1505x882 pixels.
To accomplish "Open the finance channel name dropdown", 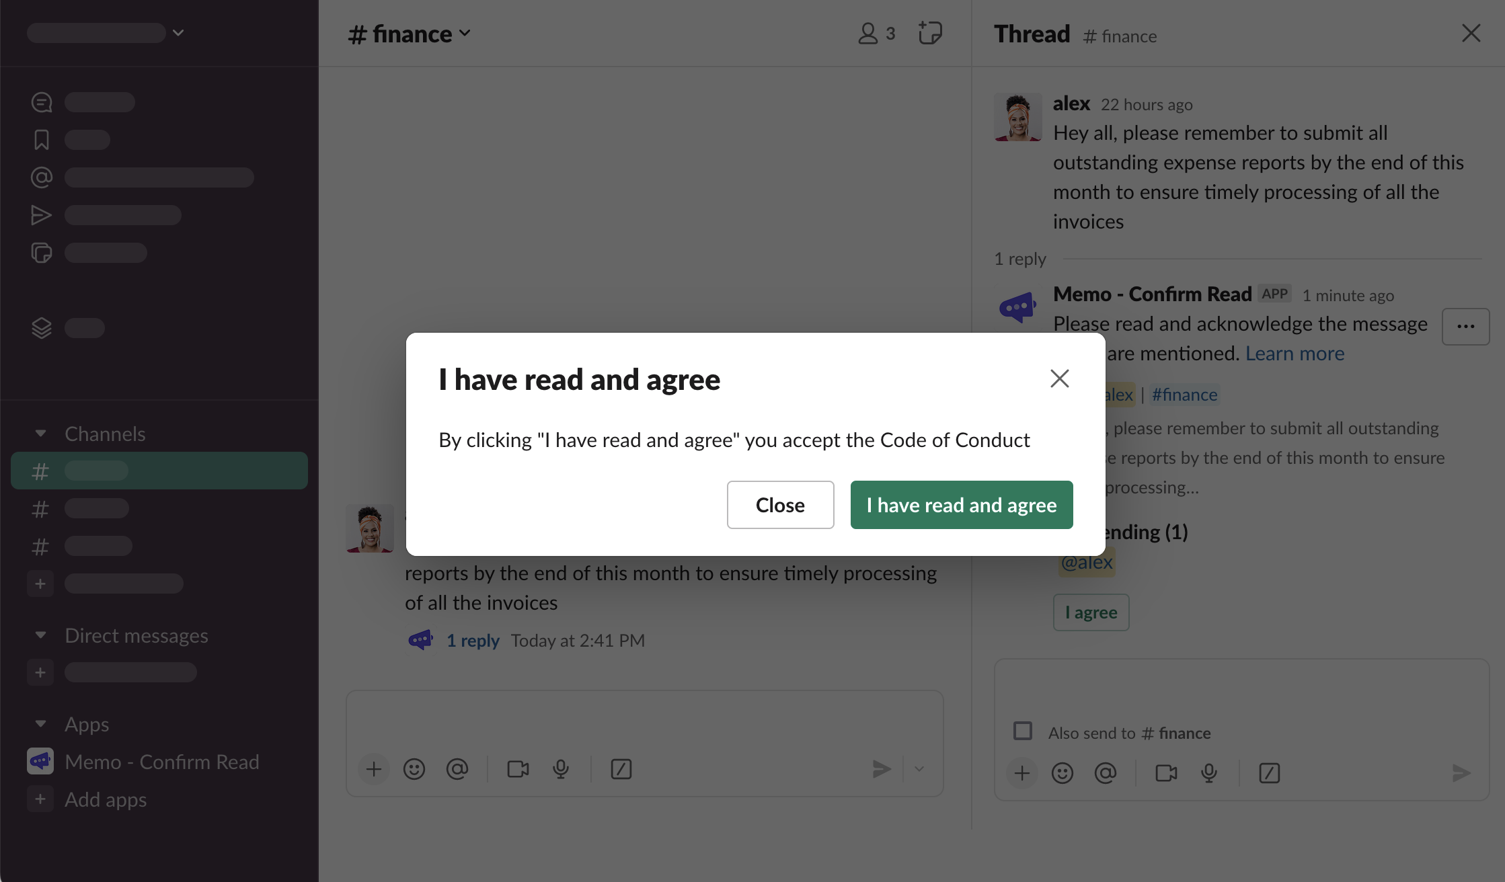I will click(x=410, y=34).
